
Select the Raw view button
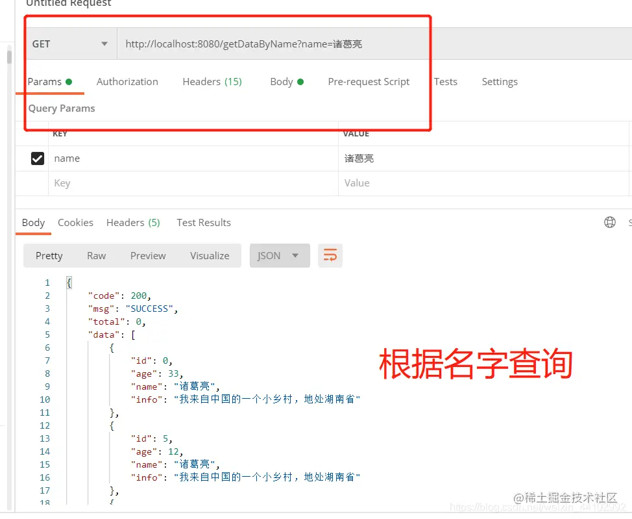click(96, 255)
